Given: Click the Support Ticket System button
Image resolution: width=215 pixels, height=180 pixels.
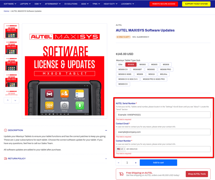Looking at the screenshot, I should pos(196,4).
